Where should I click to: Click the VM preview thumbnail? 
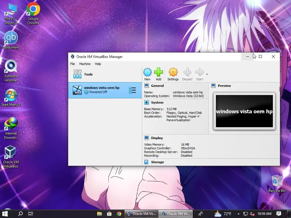click(x=244, y=111)
